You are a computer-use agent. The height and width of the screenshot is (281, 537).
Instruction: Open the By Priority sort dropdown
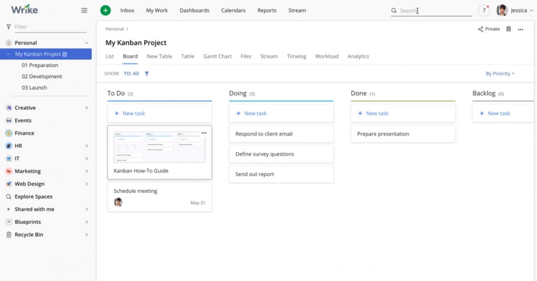[x=500, y=74]
